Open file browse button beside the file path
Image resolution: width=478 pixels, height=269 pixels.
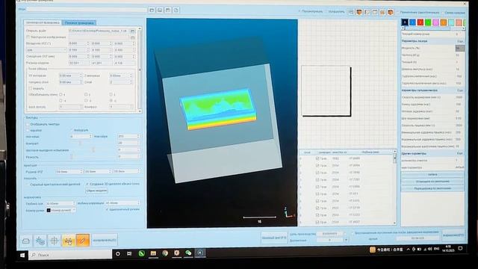pyautogui.click(x=133, y=31)
